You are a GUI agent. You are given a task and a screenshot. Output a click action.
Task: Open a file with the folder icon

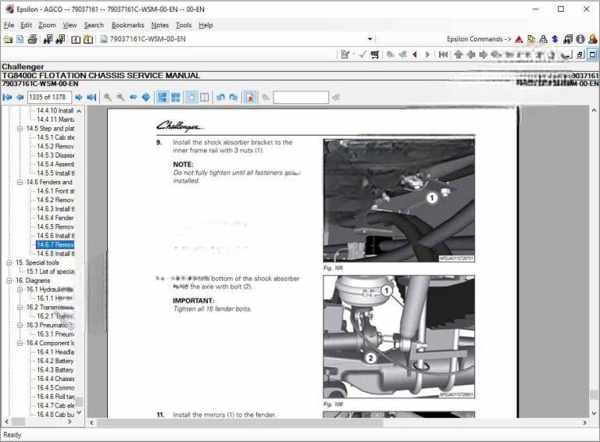point(8,39)
